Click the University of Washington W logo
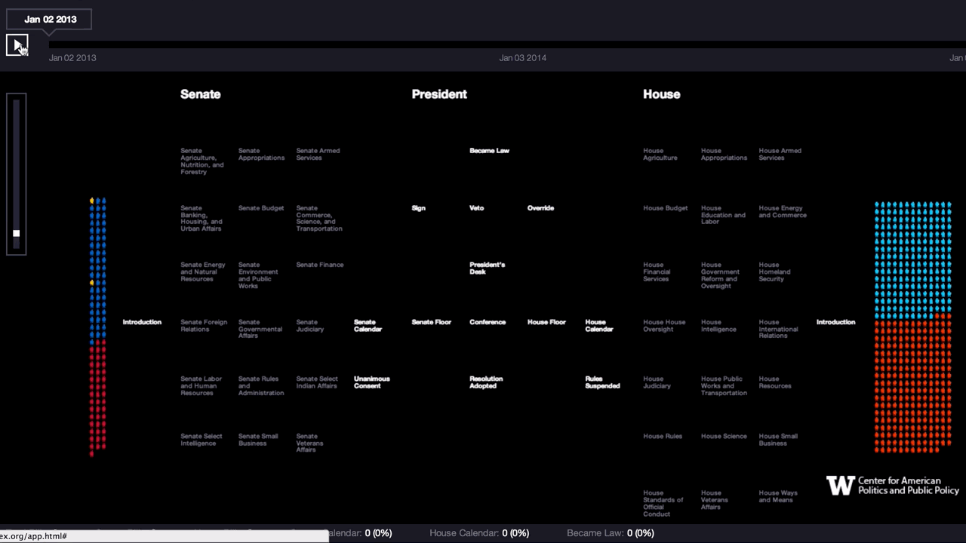Image resolution: width=966 pixels, height=543 pixels. pyautogui.click(x=840, y=486)
